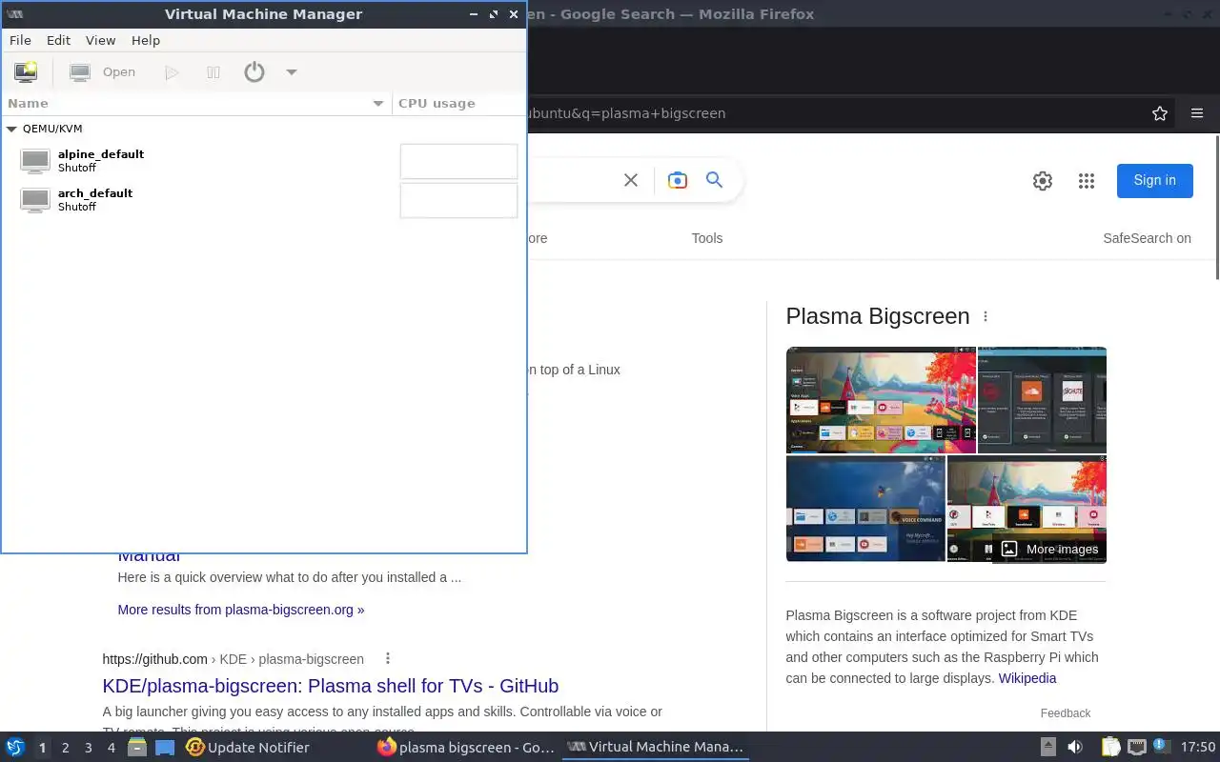Click the clipboard tray icon

pyautogui.click(x=1110, y=748)
